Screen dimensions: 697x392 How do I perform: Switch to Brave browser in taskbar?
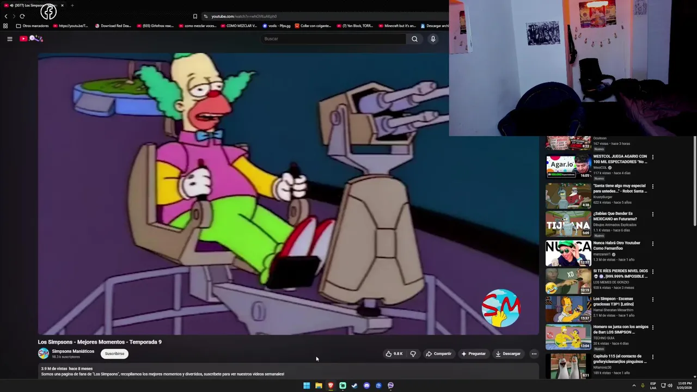tap(331, 385)
